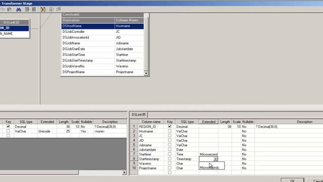The height and width of the screenshot is (182, 323).
Task: Select DSJobStartDate derivation cell
Action: pos(88,49)
